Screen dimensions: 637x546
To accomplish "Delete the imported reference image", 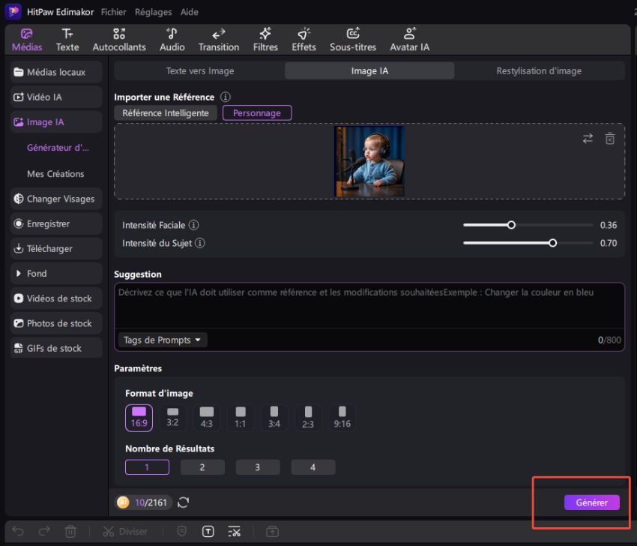I will (609, 139).
